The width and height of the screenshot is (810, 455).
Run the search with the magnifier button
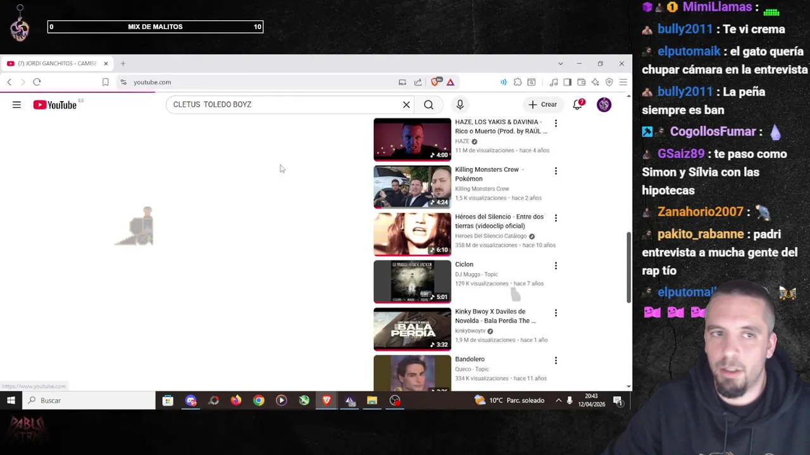(x=428, y=105)
